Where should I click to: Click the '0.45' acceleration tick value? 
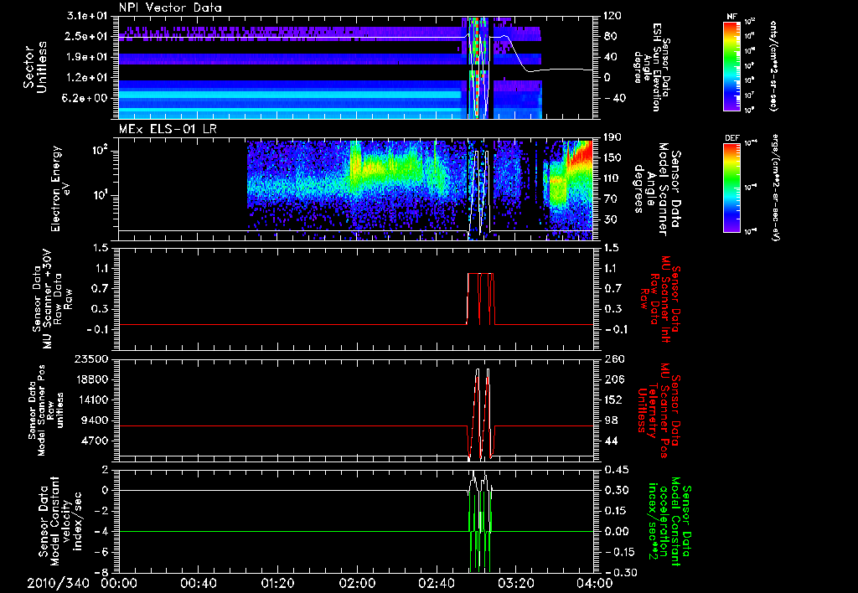pos(616,469)
